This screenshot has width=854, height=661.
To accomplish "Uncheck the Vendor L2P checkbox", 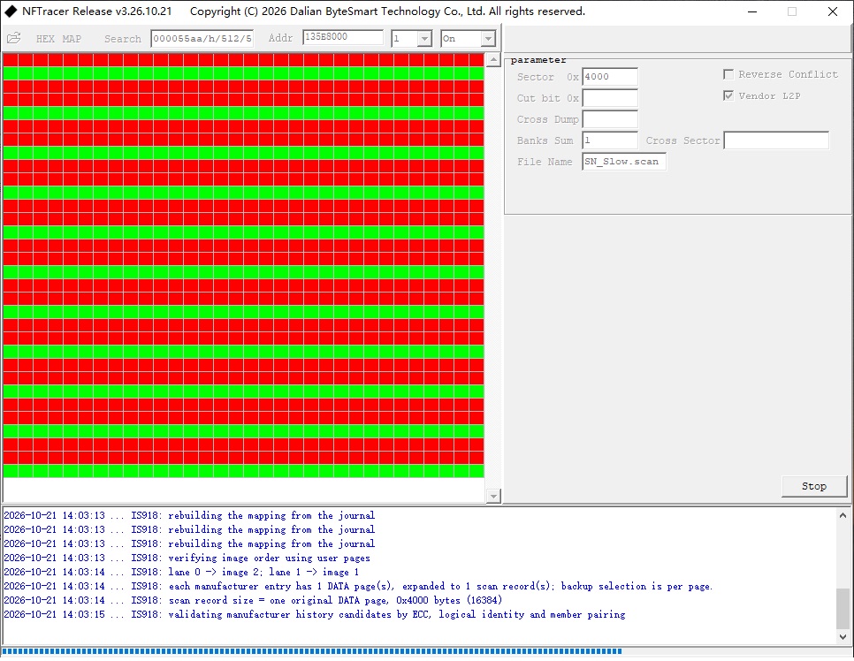I will coord(728,95).
